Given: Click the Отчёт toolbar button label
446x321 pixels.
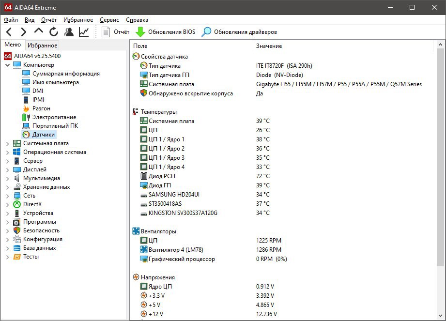Looking at the screenshot, I should 122,32.
